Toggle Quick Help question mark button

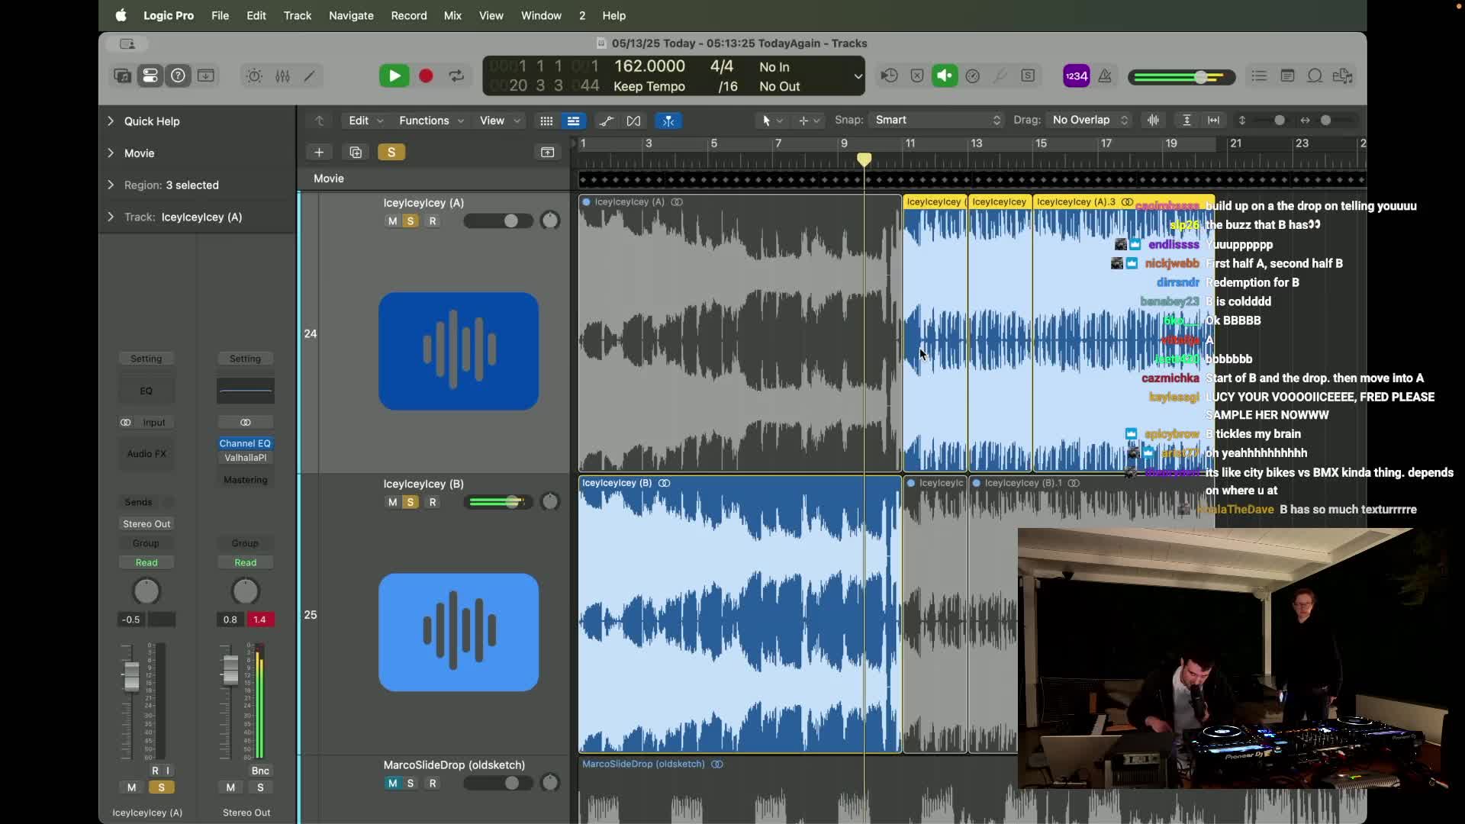point(178,76)
